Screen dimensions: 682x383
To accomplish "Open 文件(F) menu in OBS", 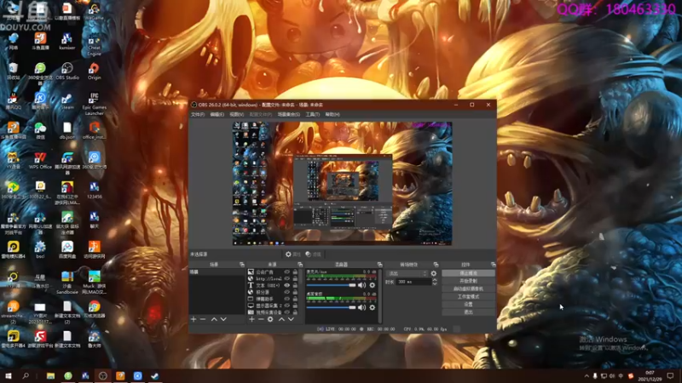I will pyautogui.click(x=197, y=115).
